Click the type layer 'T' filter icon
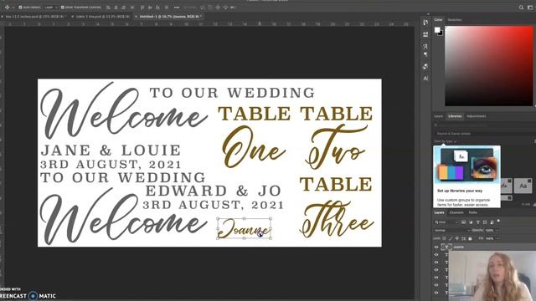The image size is (536, 301). point(478,222)
